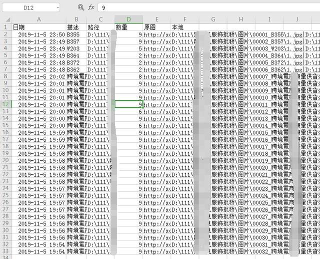Select column D header

(129, 19)
